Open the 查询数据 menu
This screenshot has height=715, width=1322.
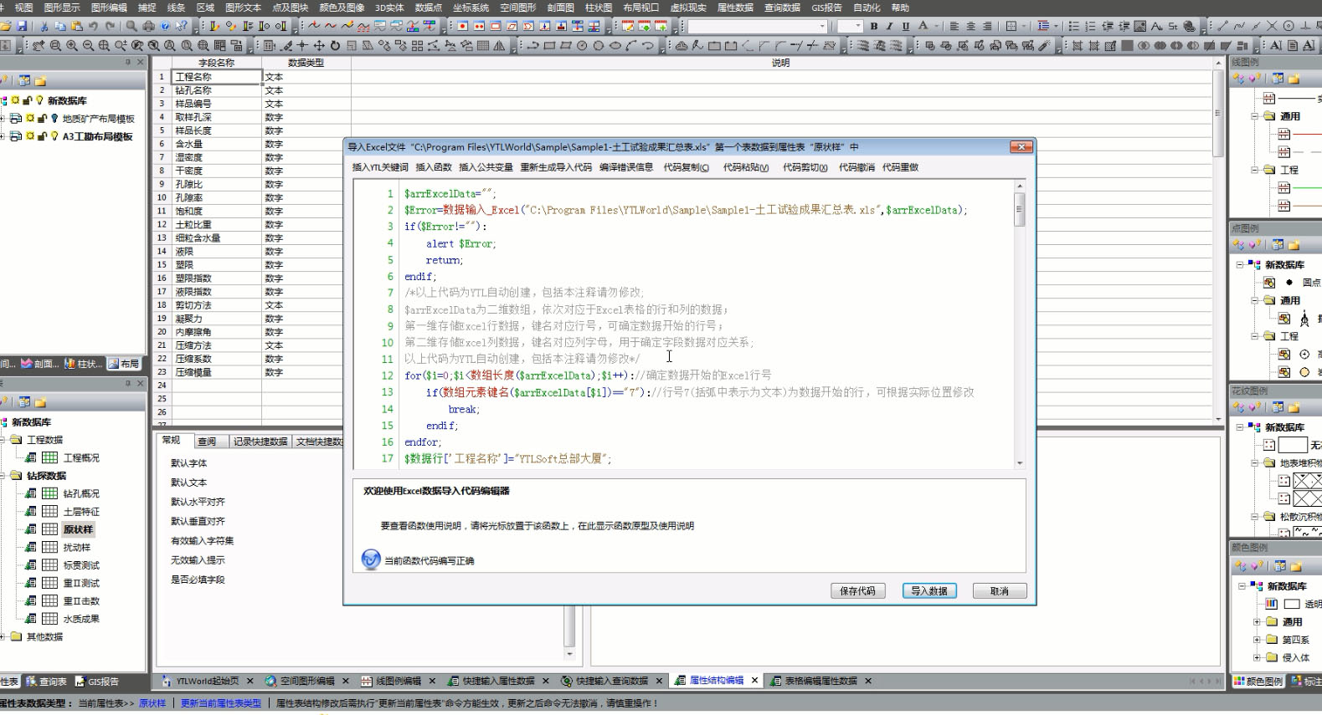[782, 8]
